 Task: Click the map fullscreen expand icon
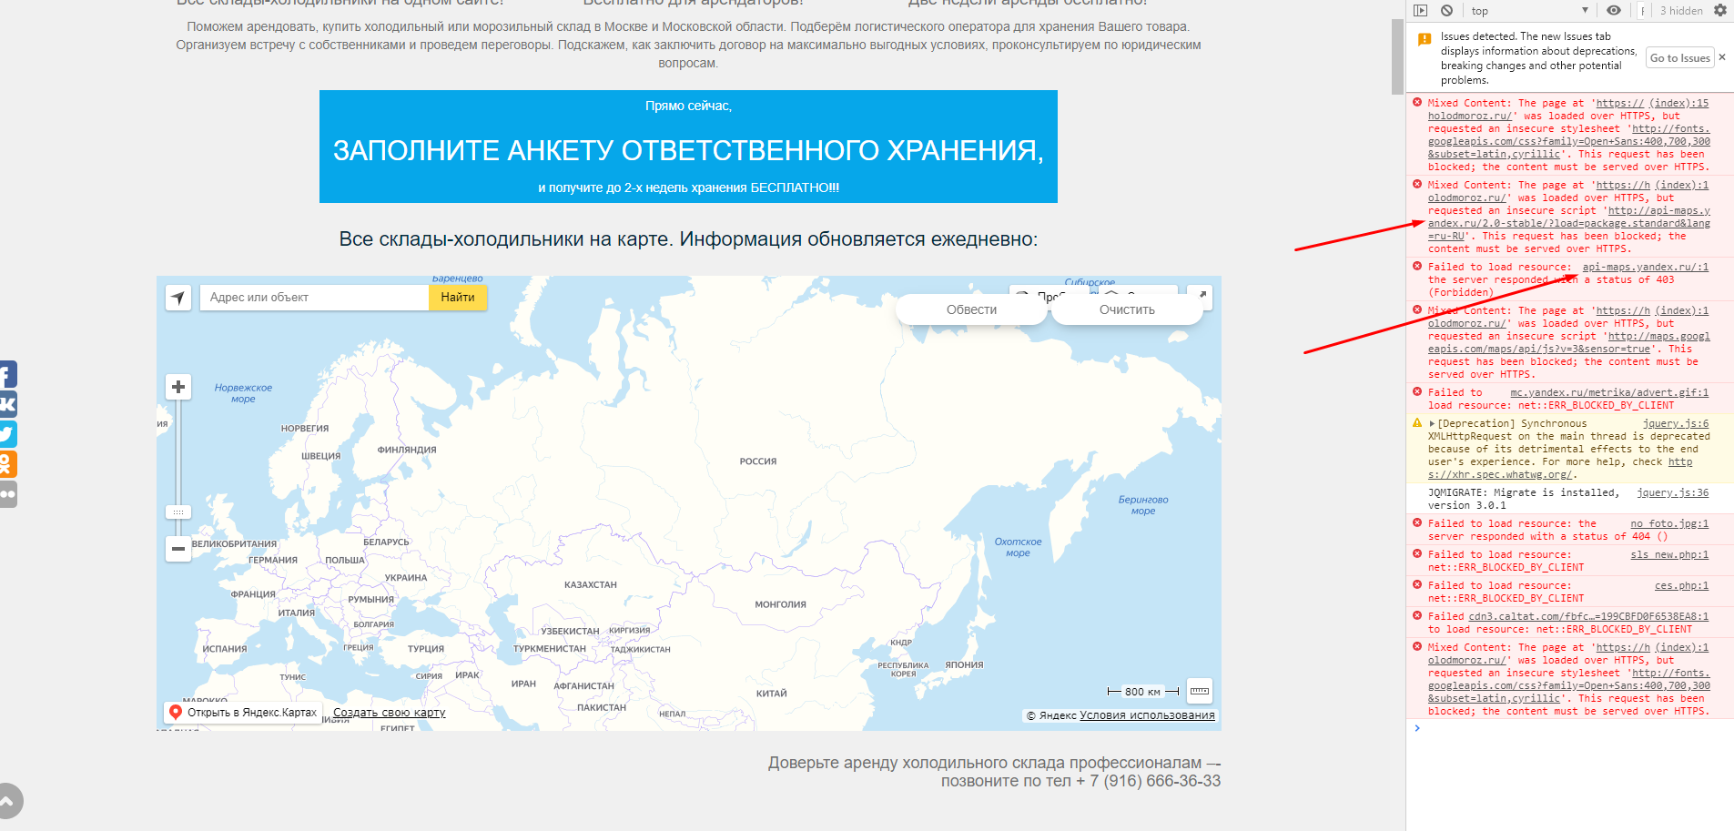click(1202, 296)
